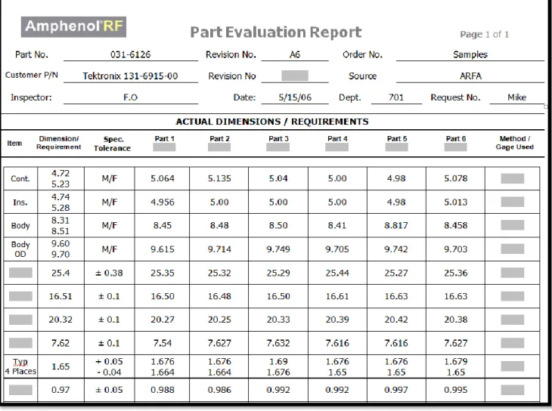Image resolution: width=552 pixels, height=411 pixels.
Task: Click 'ACTUAL DIMENSIONS / REQUIREMENTS' heading
Action: coord(272,122)
